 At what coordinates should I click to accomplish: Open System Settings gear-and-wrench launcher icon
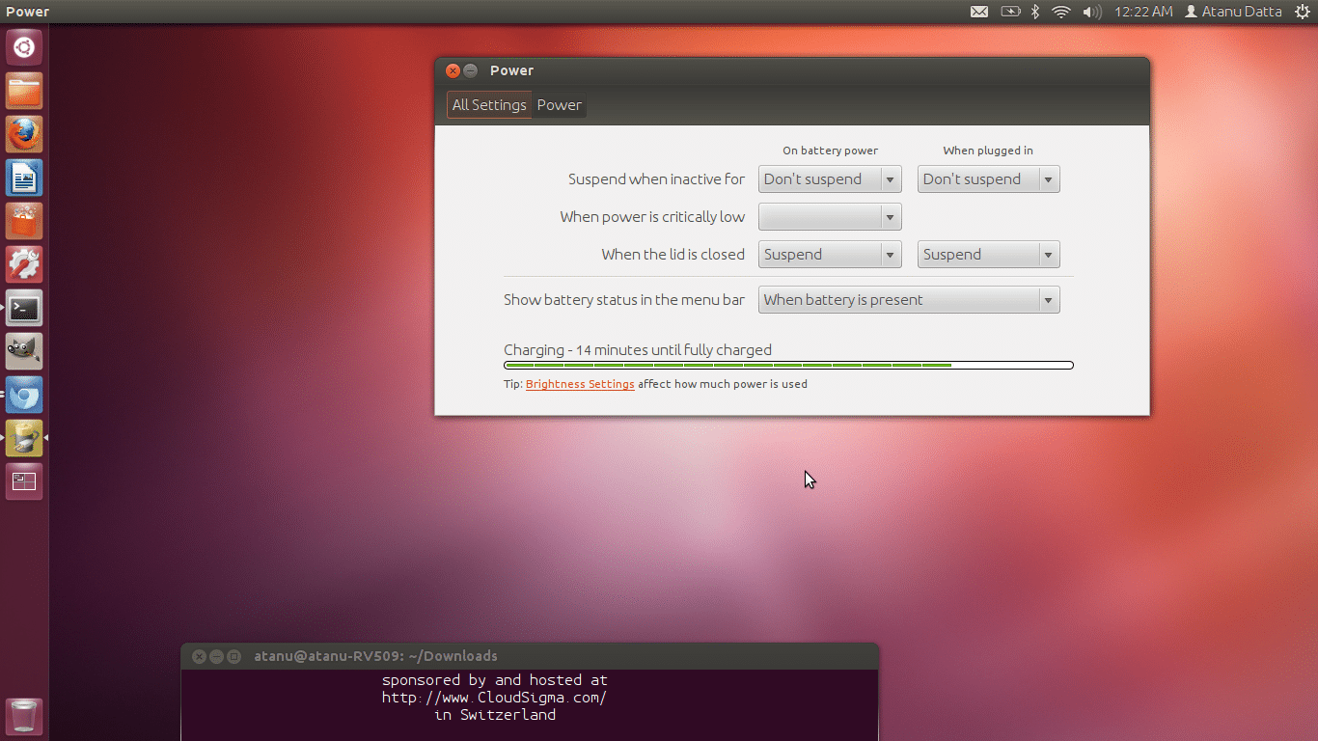point(24,264)
